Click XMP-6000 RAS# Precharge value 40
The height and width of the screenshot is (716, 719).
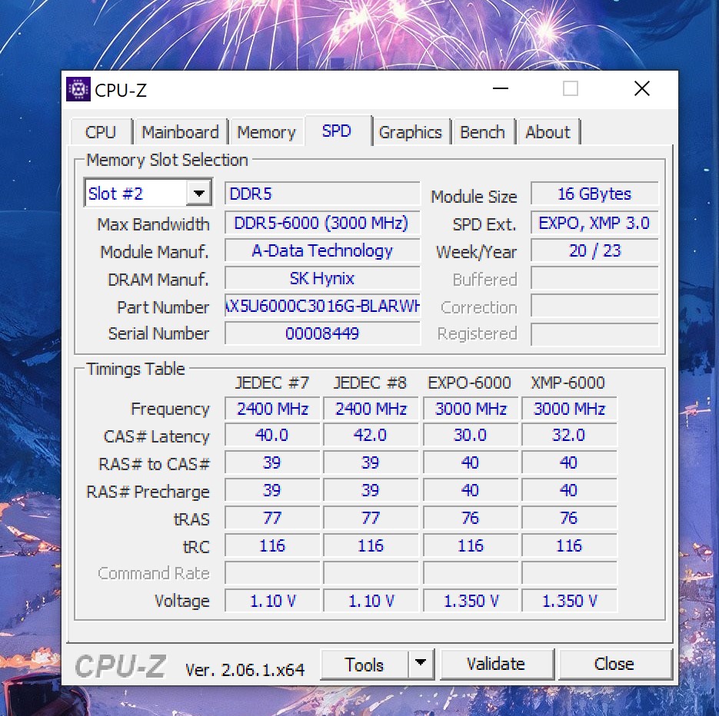coord(569,491)
